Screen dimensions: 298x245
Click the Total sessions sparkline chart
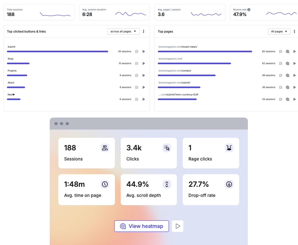pos(55,14)
